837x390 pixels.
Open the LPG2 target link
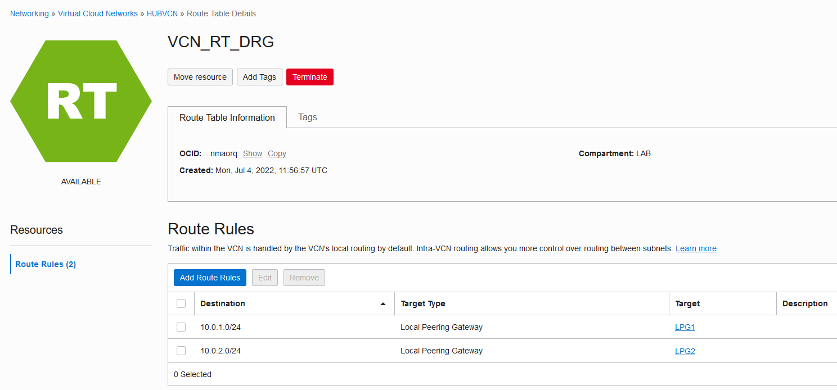point(685,351)
